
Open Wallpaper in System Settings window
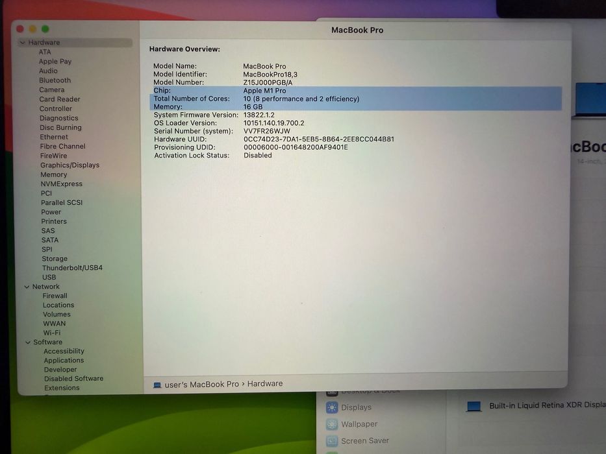pyautogui.click(x=350, y=424)
